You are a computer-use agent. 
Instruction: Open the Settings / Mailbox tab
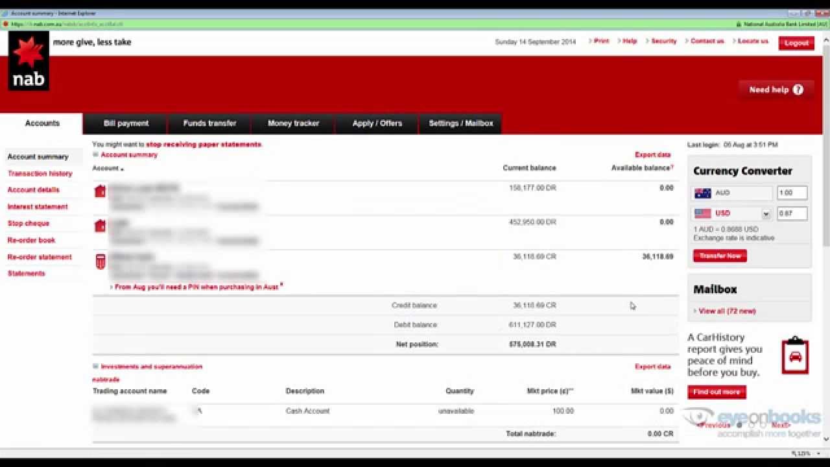pyautogui.click(x=461, y=123)
